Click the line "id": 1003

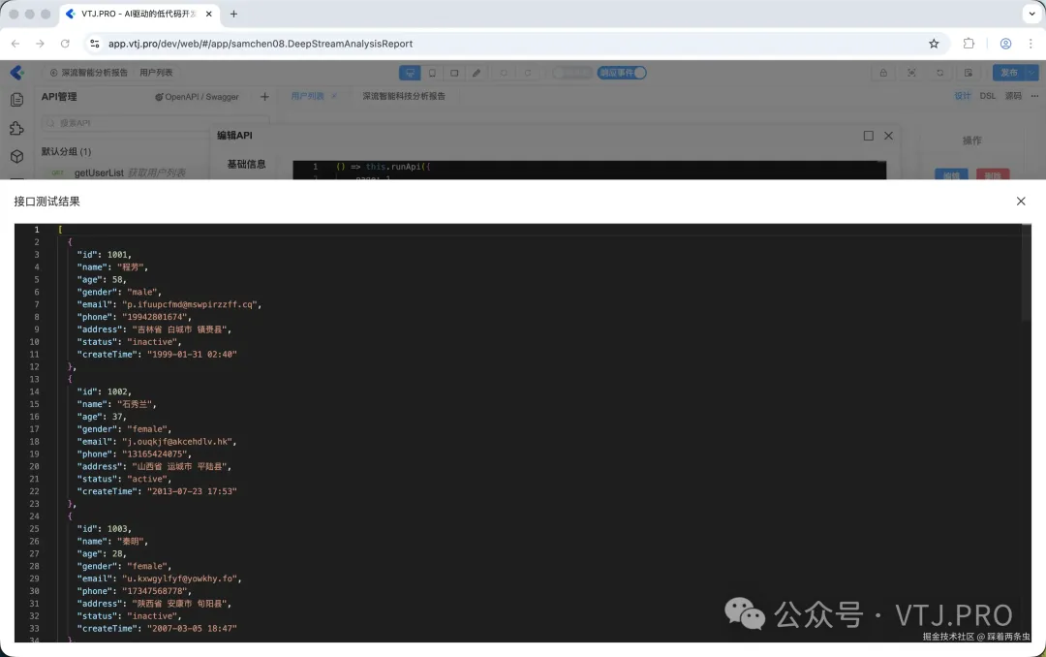pos(104,529)
